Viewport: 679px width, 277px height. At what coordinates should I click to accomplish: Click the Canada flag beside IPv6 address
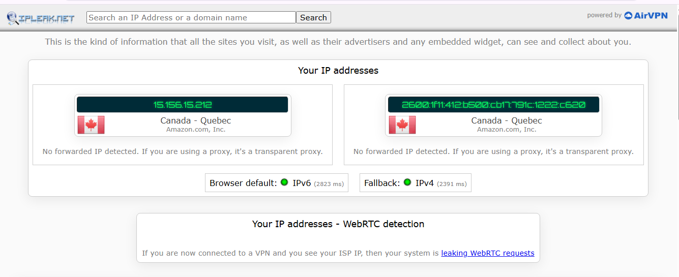pos(402,125)
